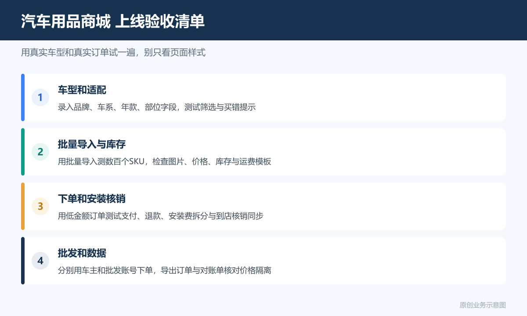
Task: Select the heading 车型和适配
Action: (82, 90)
